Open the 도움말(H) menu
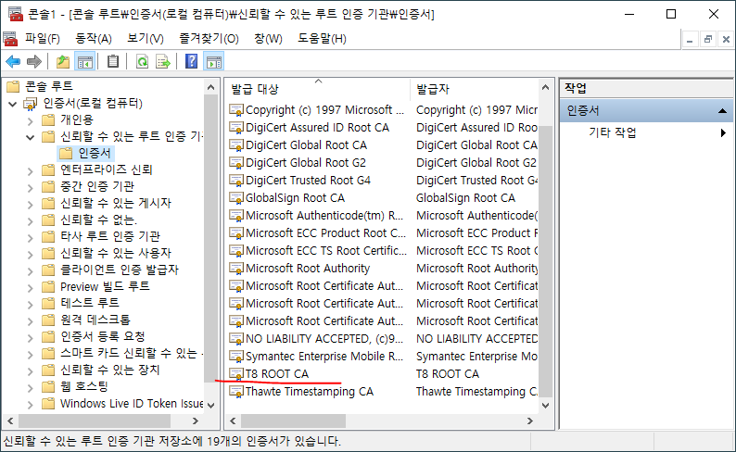The height and width of the screenshot is (452, 736). tap(322, 39)
